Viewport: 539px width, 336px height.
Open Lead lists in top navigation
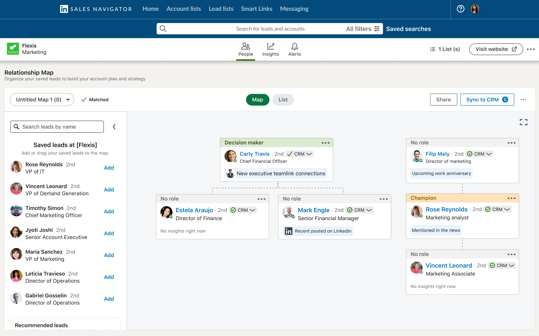[221, 9]
